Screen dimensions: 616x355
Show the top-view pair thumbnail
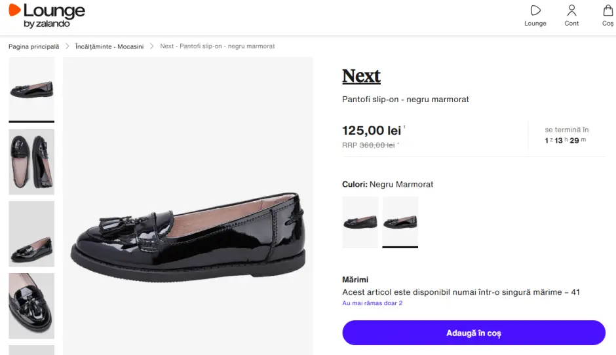point(31,162)
